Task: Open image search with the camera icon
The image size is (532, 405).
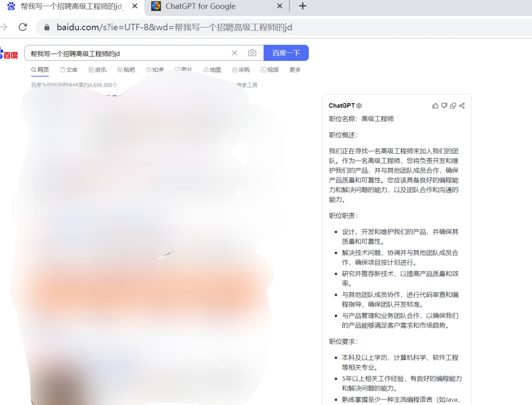Action: click(252, 53)
